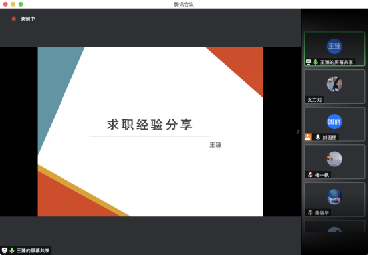Screen dimensions: 369x255
Task: Click 王臻's blue avatar in participant list
Action: (x=334, y=46)
